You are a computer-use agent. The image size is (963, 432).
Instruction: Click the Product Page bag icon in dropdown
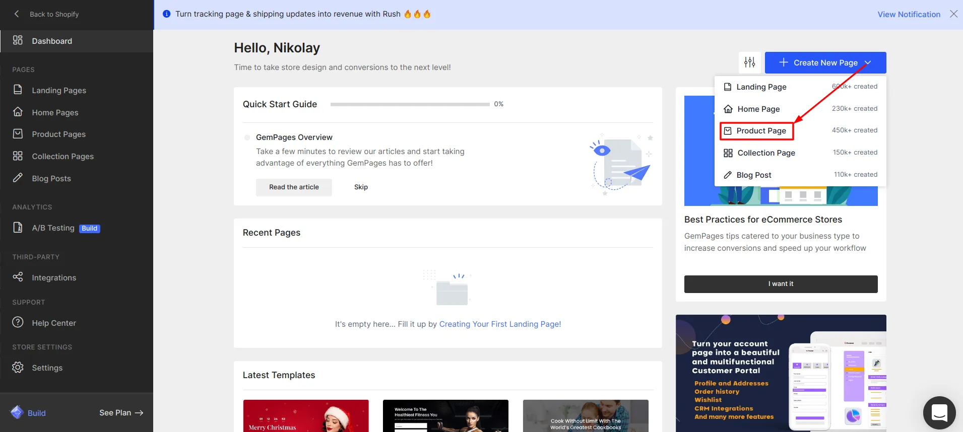(x=728, y=130)
